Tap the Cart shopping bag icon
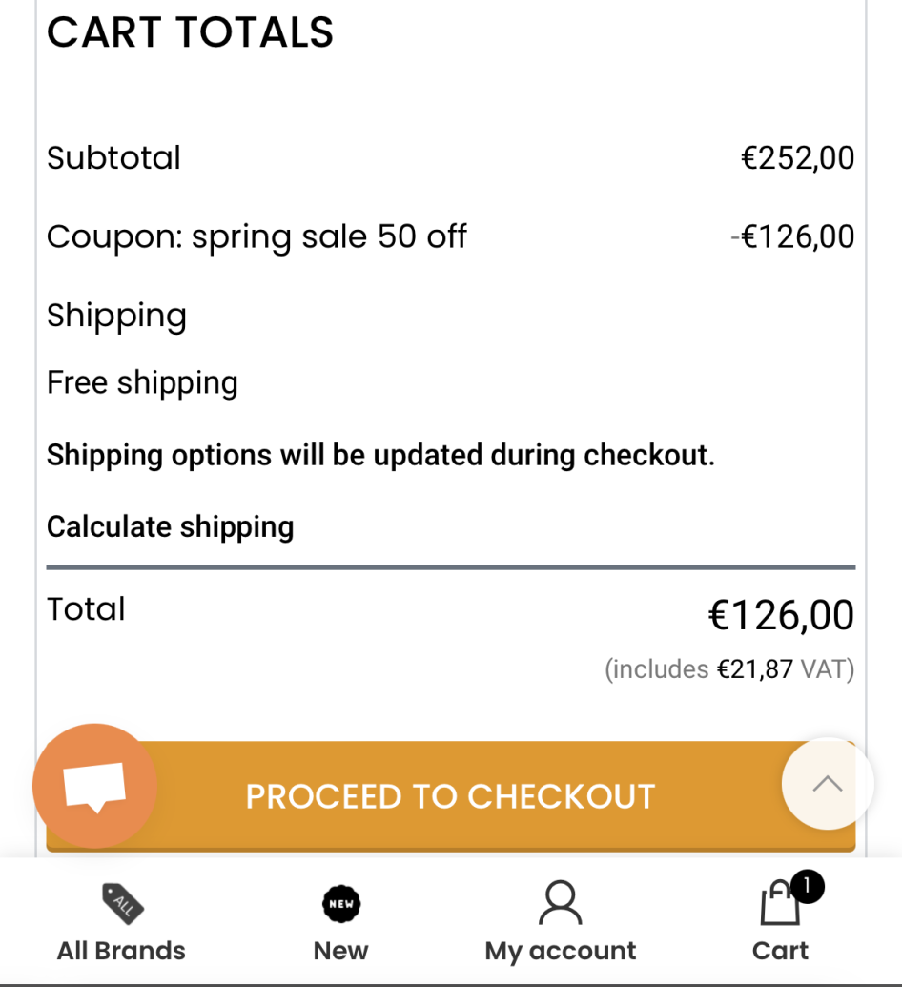This screenshot has width=902, height=987. click(x=779, y=904)
